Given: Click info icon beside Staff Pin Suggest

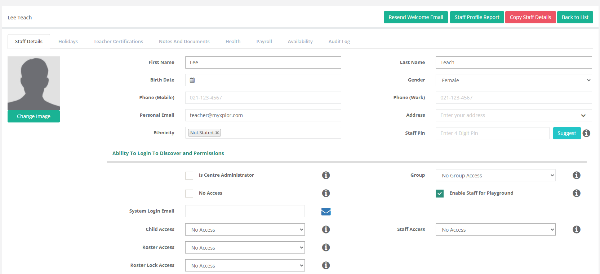Looking at the screenshot, I should pyautogui.click(x=586, y=133).
